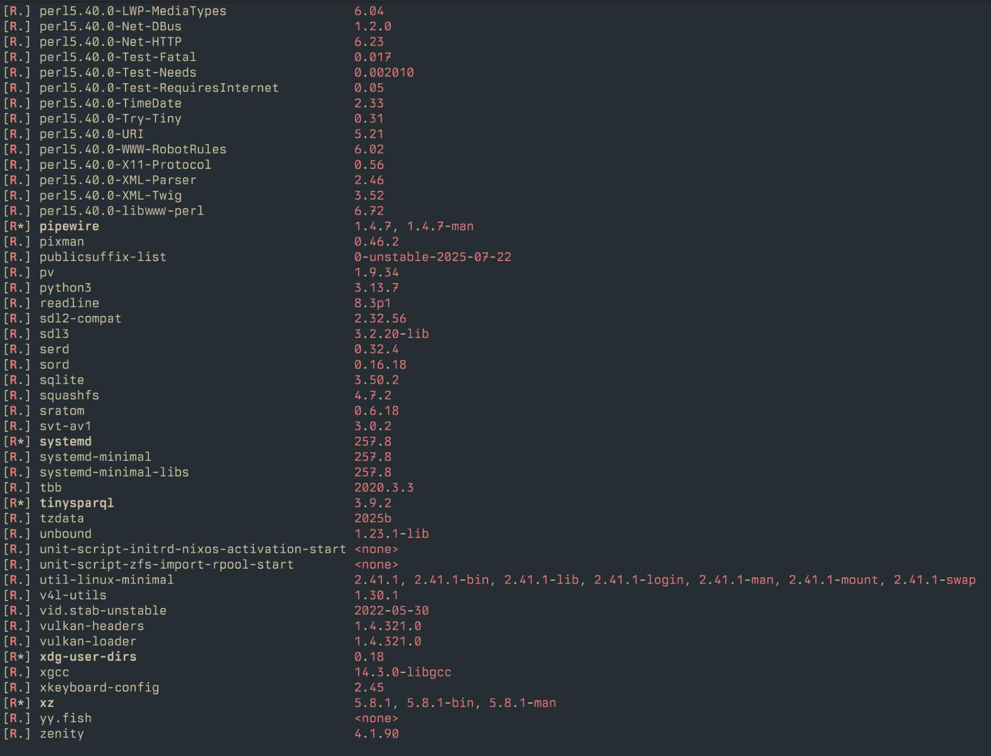Image resolution: width=991 pixels, height=756 pixels.
Task: Click xgcc version 14.3.0-libgcc
Action: pyautogui.click(x=402, y=672)
